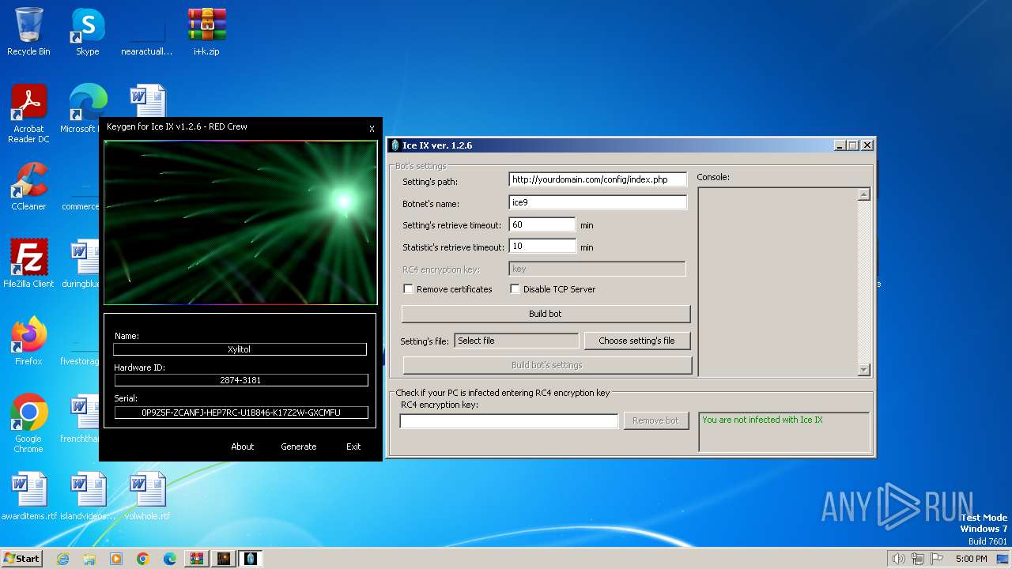Click Exit in the Keygen window
The width and height of the screenshot is (1012, 569).
353,447
